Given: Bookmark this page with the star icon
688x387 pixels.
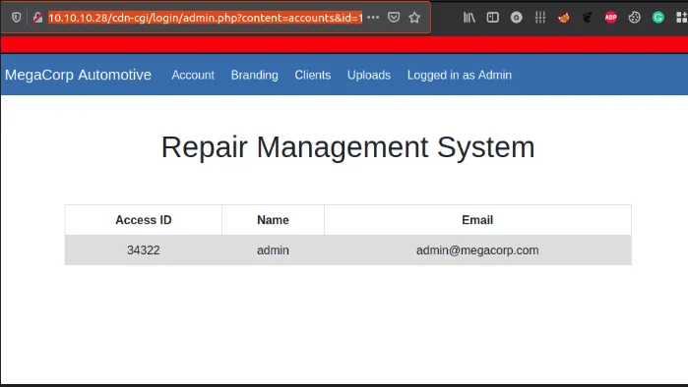Looking at the screenshot, I should (x=414, y=18).
